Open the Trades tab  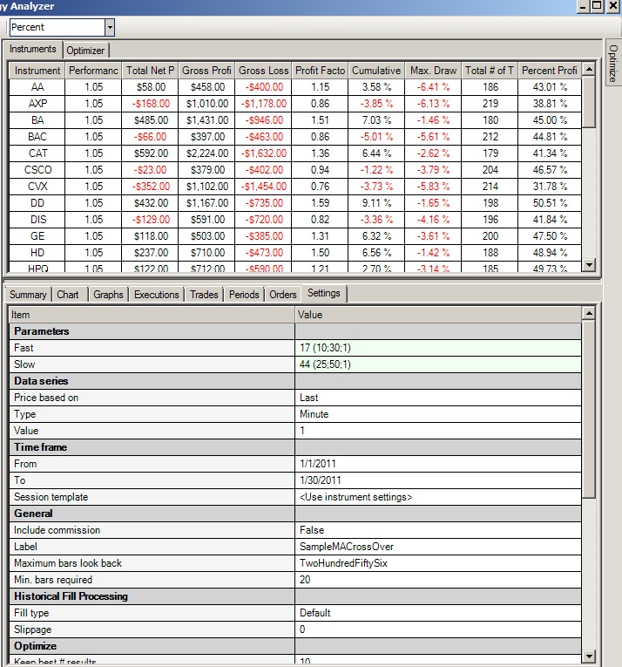click(x=204, y=295)
